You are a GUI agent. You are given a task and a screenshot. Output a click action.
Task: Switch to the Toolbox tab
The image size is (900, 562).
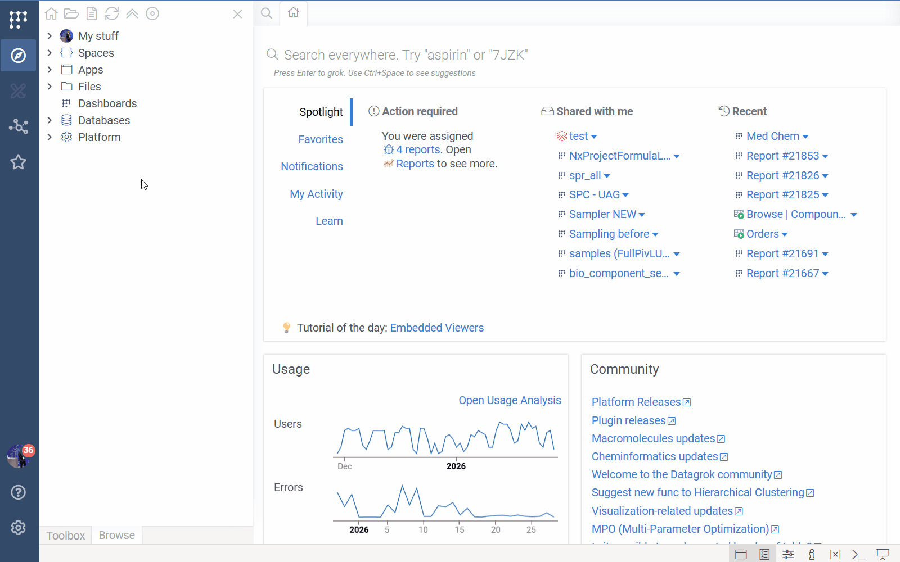coord(65,535)
